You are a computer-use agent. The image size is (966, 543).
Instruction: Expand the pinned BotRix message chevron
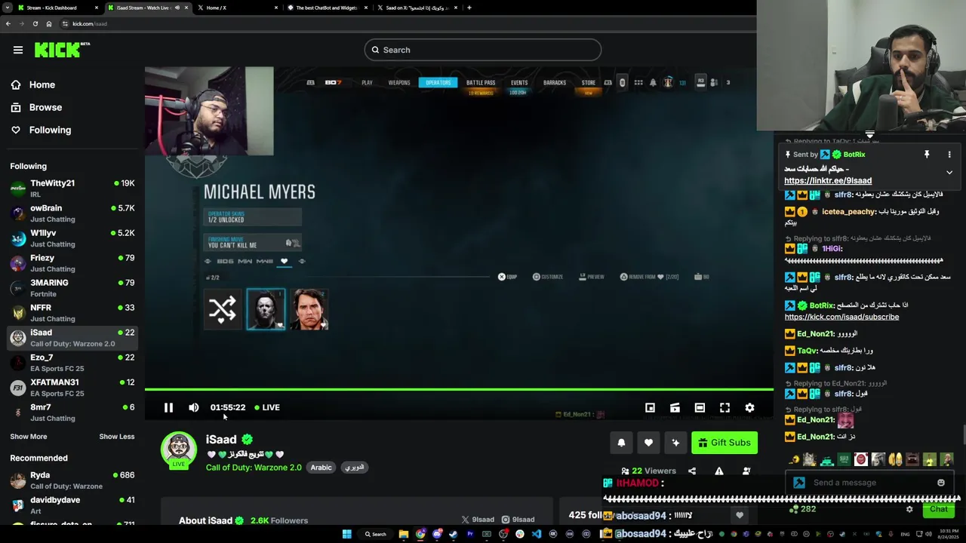pyautogui.click(x=949, y=172)
